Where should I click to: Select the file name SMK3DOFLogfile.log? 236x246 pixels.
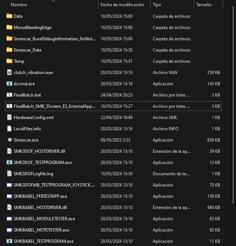pyautogui.click(x=34, y=174)
